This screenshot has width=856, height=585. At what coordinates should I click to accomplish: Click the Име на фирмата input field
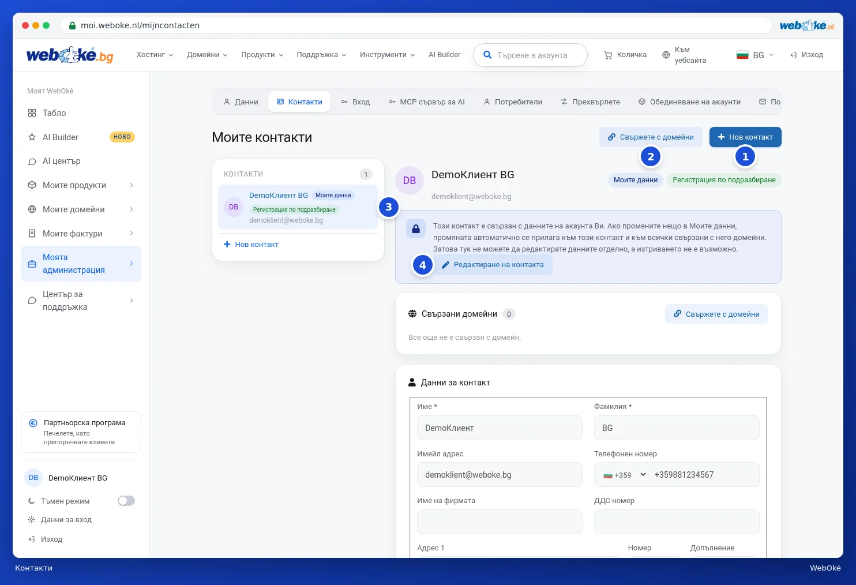pos(500,522)
